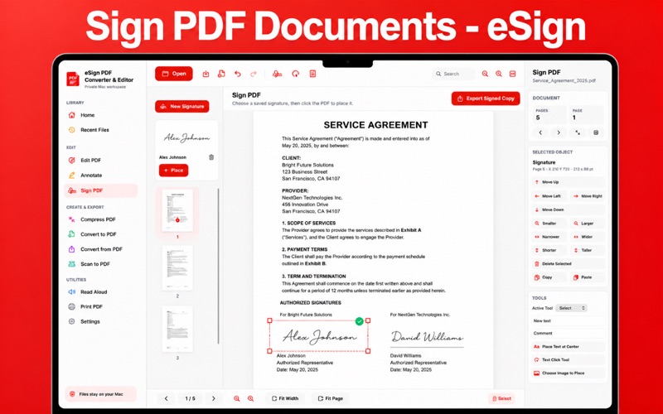
Task: Select the page 1 thumbnail
Action: tap(177, 210)
